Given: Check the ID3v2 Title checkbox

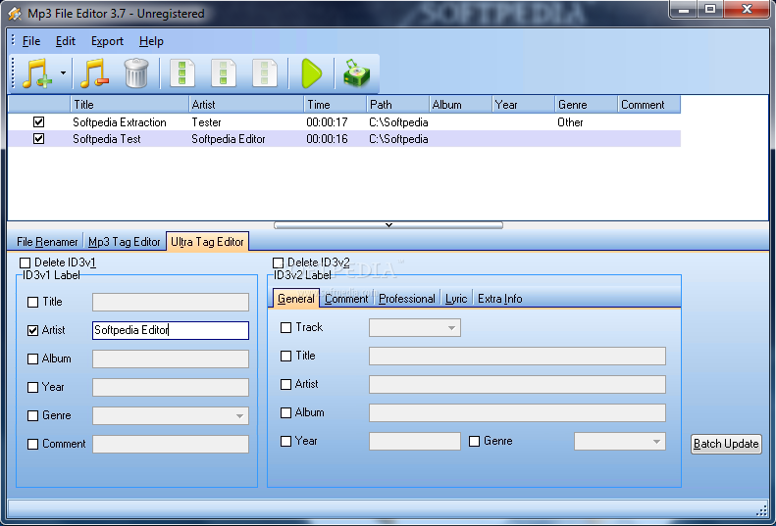Looking at the screenshot, I should (x=286, y=356).
